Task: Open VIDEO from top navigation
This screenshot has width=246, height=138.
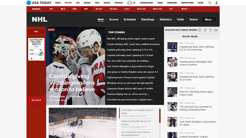Action: point(160,3)
